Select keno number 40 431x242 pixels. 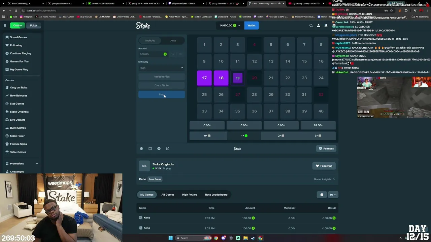[x=321, y=111]
